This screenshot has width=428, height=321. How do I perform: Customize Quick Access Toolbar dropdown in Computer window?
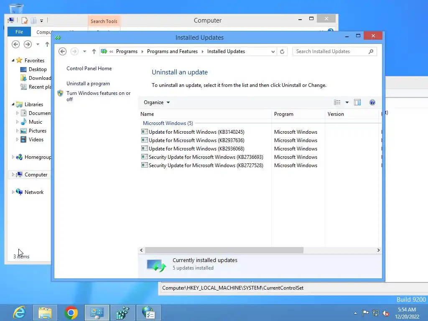41,21
